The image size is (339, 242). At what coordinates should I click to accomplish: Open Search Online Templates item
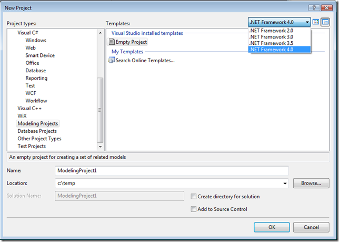pyautogui.click(x=142, y=61)
